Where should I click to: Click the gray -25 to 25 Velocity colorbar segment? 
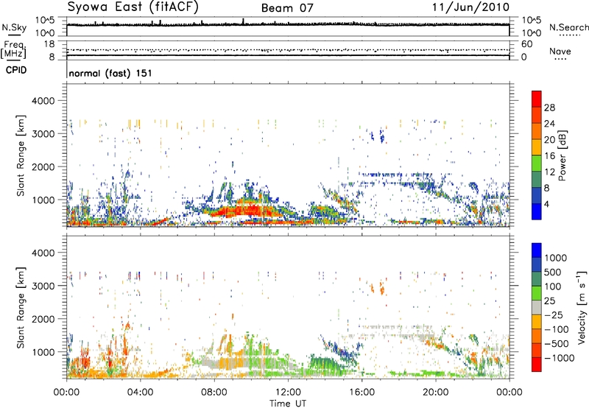pos(537,307)
